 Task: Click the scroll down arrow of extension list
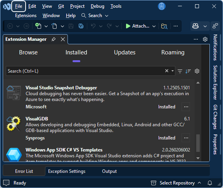tap(198, 158)
